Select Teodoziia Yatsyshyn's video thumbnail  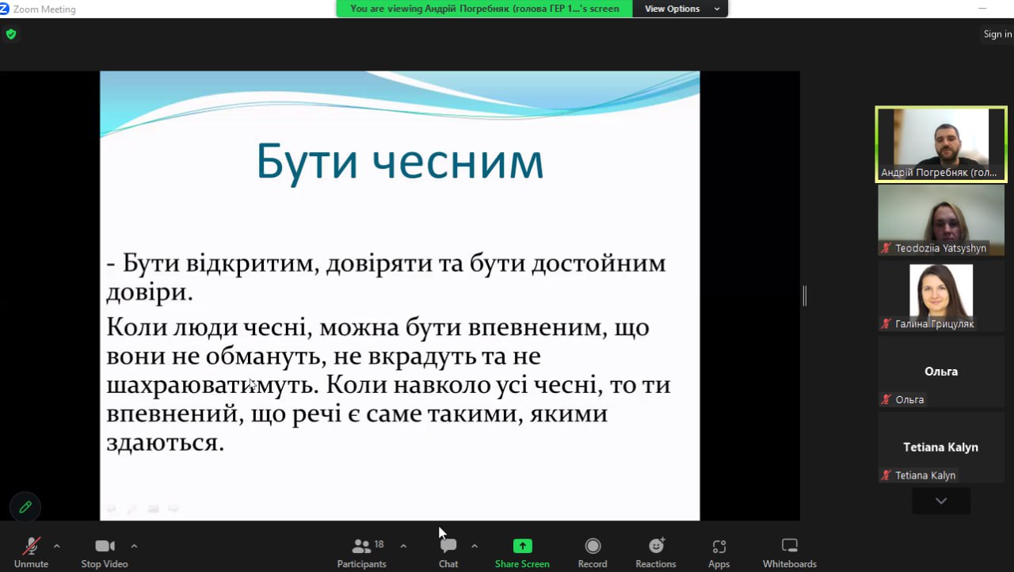click(940, 219)
